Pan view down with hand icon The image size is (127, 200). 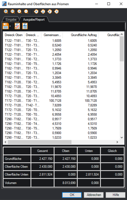point(43,12)
